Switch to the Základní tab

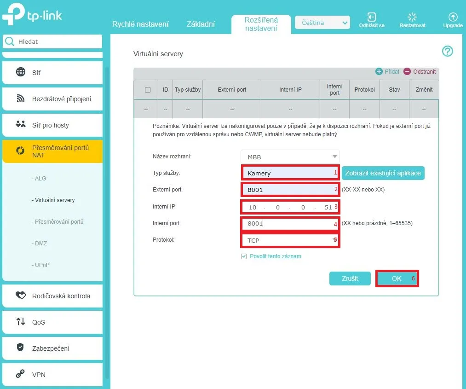201,24
